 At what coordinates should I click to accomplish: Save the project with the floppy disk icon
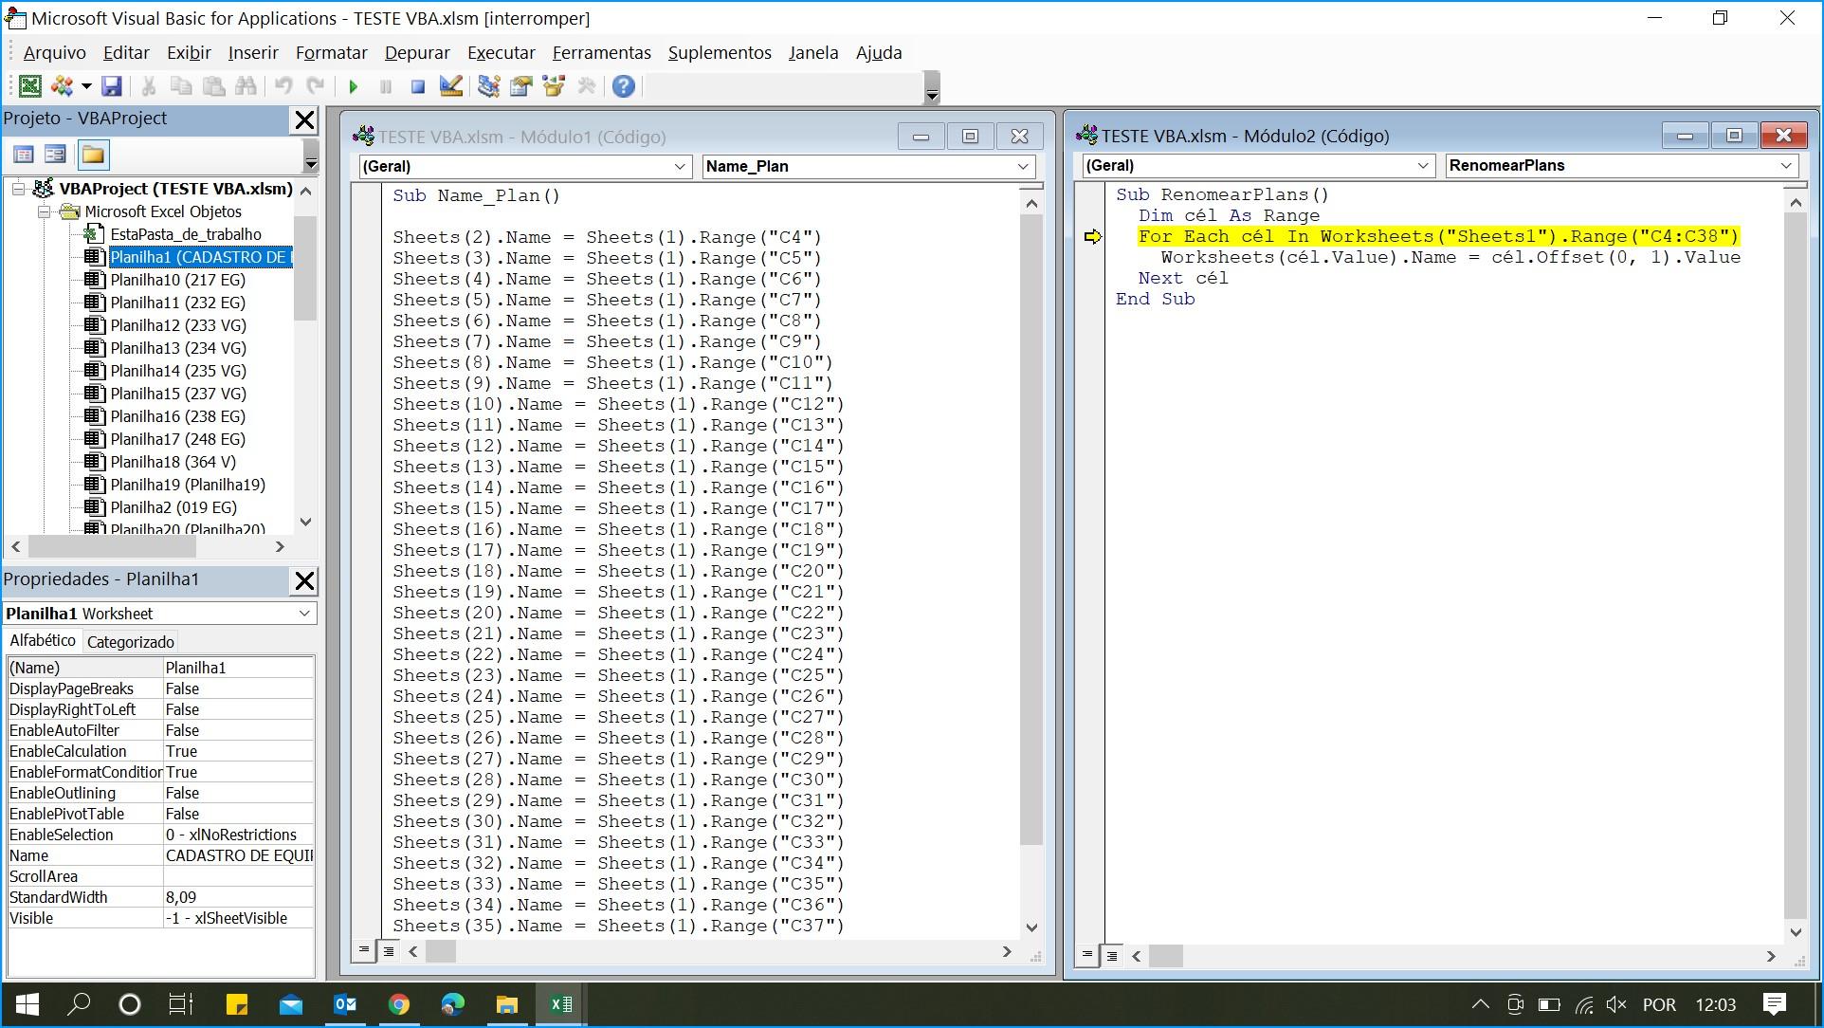[112, 86]
